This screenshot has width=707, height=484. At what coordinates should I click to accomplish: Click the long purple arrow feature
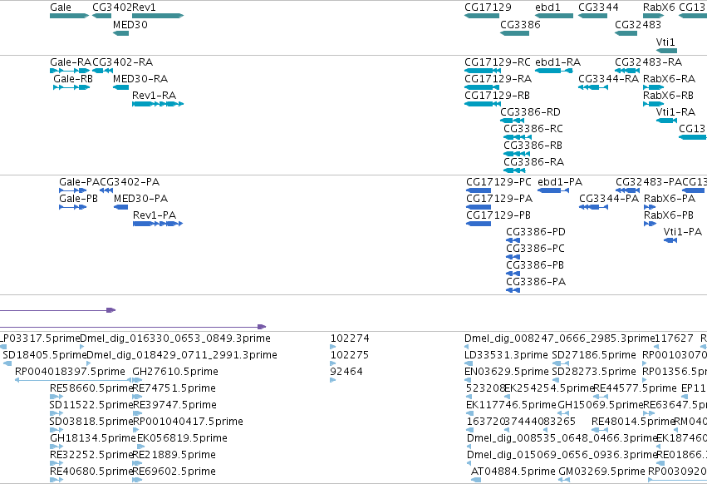point(133,327)
